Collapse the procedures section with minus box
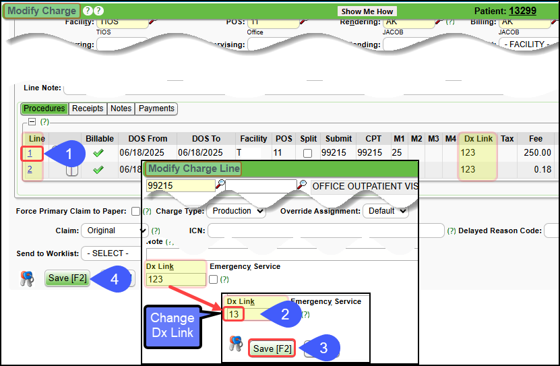Screen dimensions: 560x366 31,122
